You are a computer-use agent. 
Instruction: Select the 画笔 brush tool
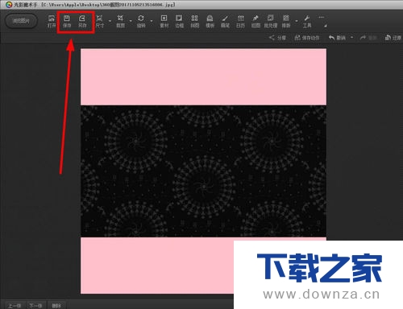225,22
